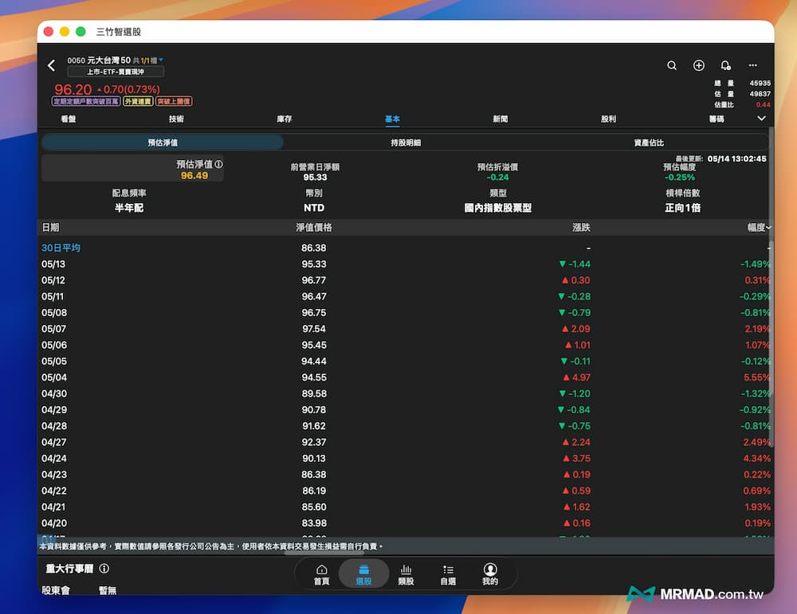Add stock with the plus circle icon

coord(699,65)
